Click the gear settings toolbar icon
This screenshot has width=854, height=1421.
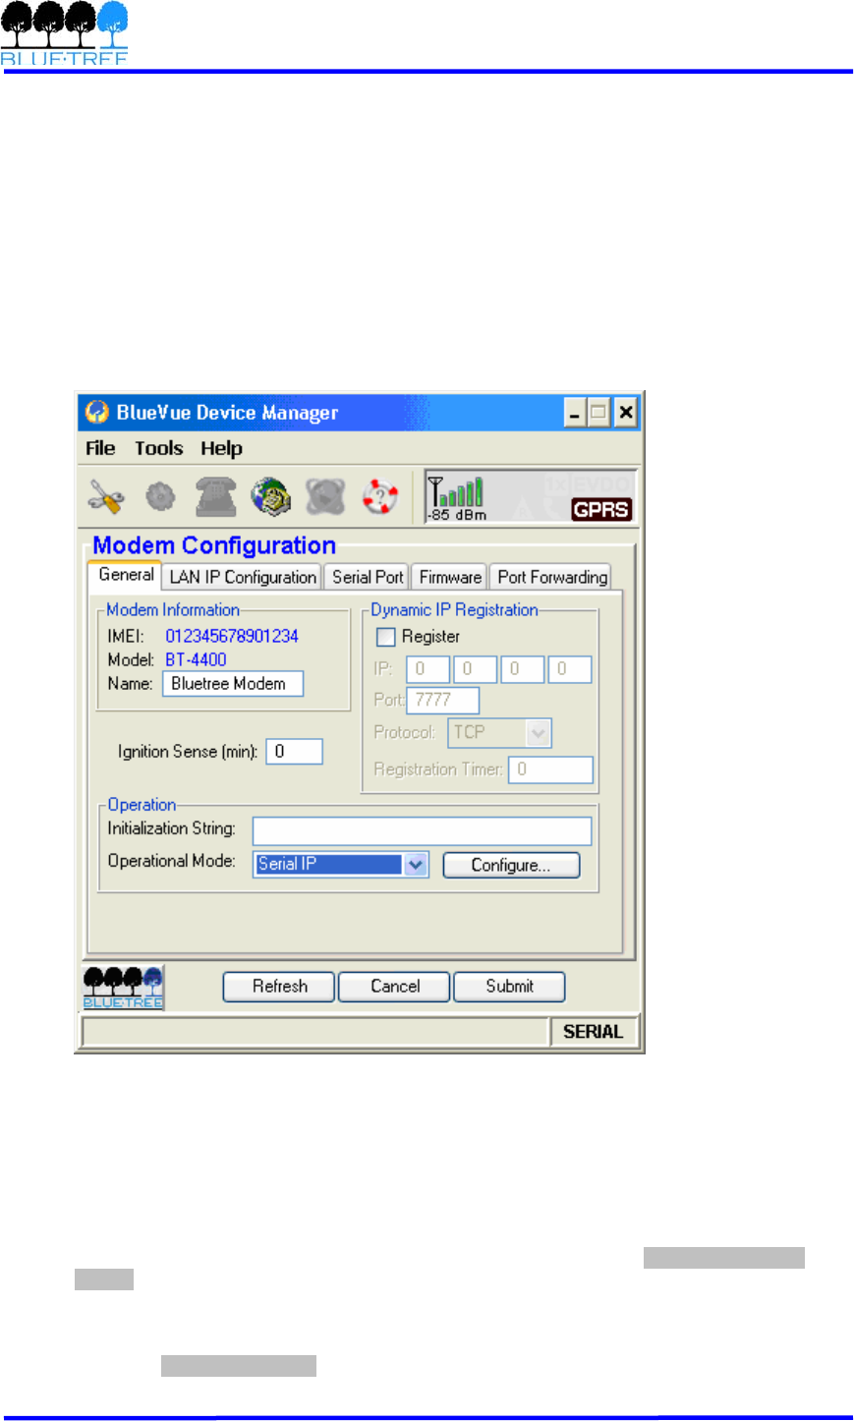tap(160, 497)
